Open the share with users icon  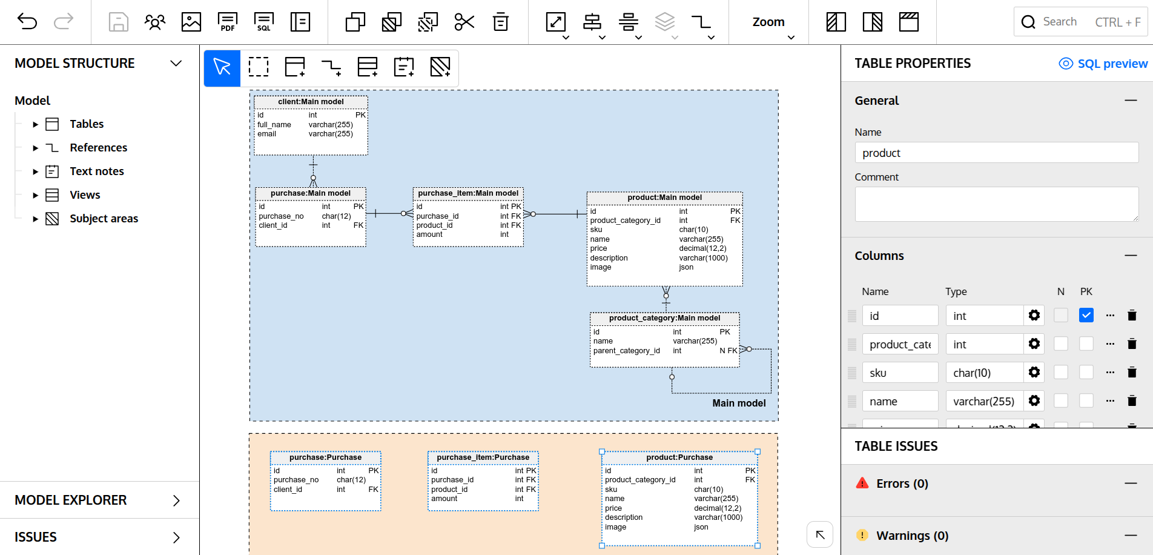coord(155,22)
